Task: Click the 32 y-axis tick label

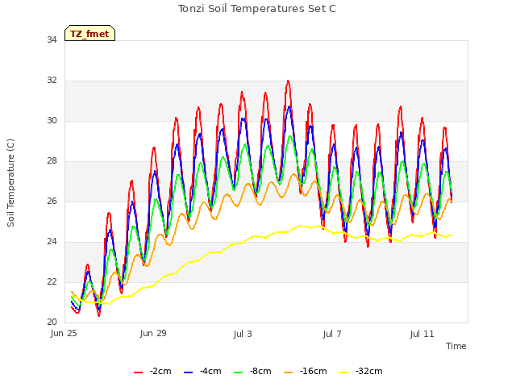Action: [52, 81]
